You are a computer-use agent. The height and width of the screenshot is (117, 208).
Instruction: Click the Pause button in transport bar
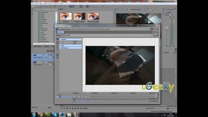(73, 108)
